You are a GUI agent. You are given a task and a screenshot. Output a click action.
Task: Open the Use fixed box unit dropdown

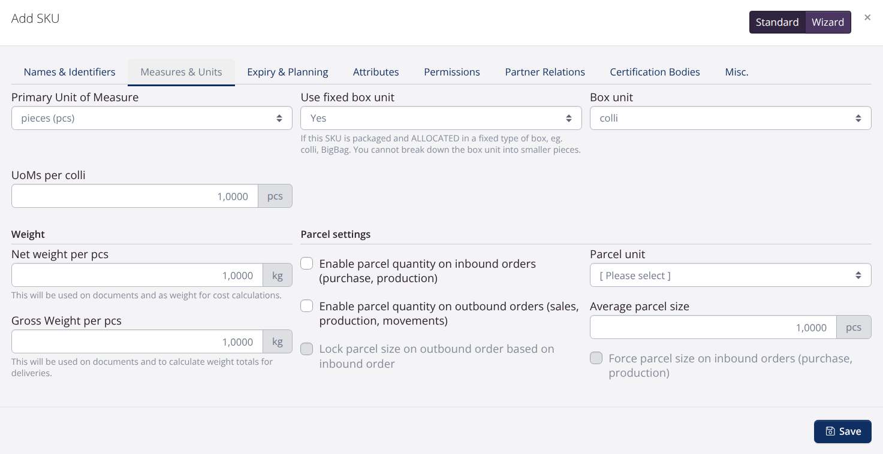pyautogui.click(x=441, y=118)
